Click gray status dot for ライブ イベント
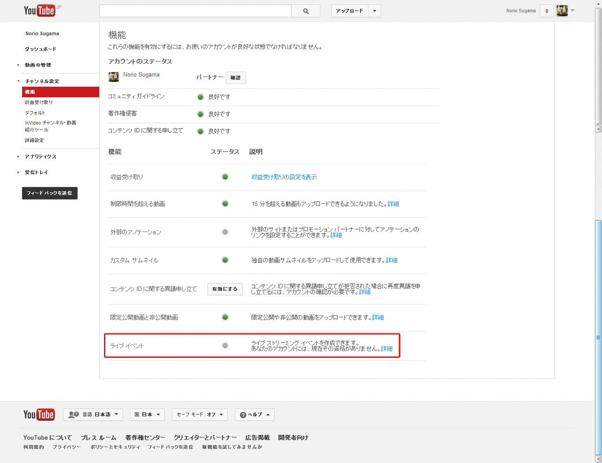This screenshot has width=602, height=463. [225, 346]
